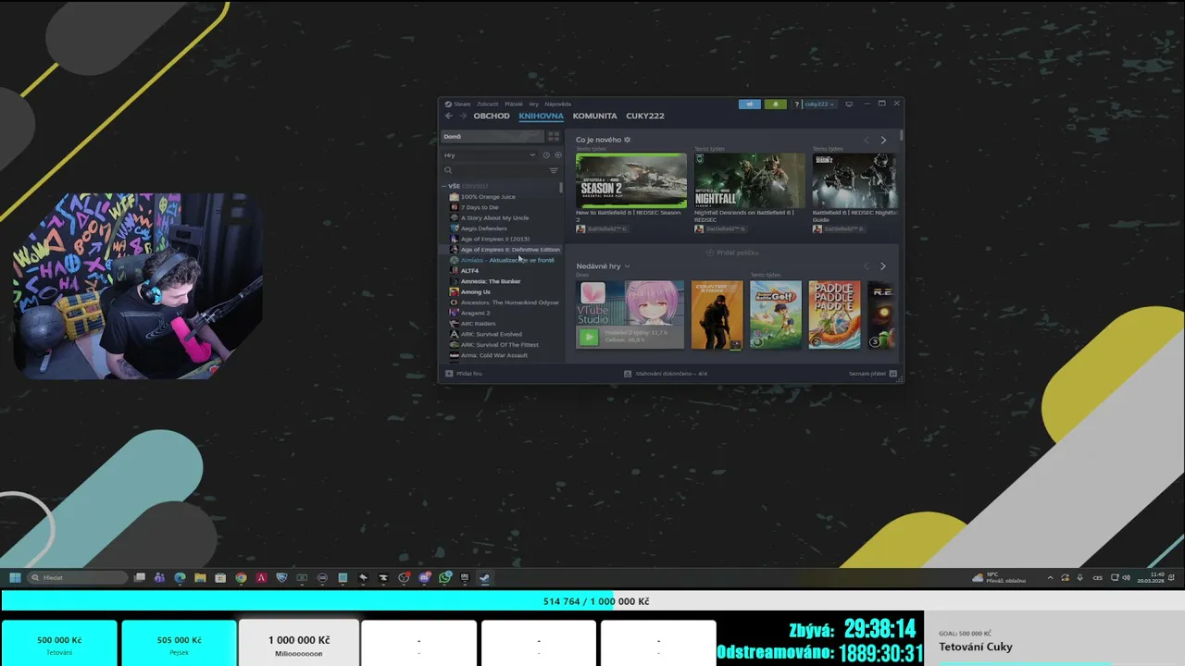This screenshot has height=666, width=1185.
Task: Switch to the KOMUNITA tab
Action: pyautogui.click(x=595, y=117)
